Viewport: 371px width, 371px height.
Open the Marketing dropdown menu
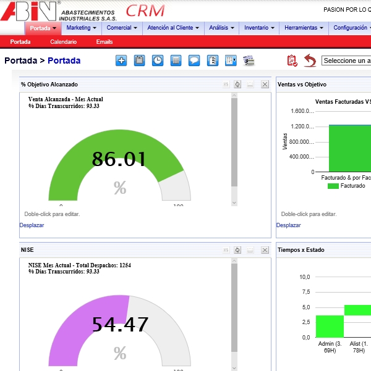point(82,28)
